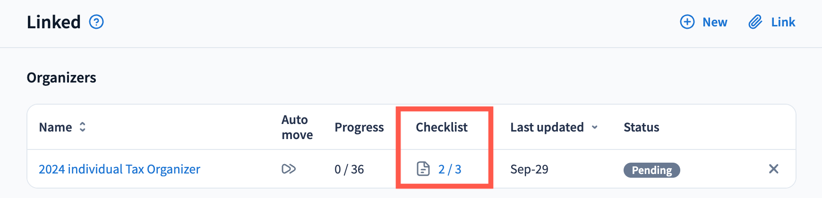Screen dimensions: 822x198
Task: Open the 2 / 3 checklist link
Action: [x=450, y=169]
